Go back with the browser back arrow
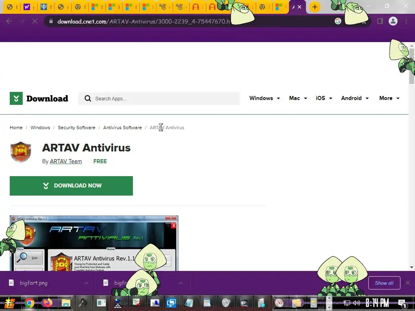 click(9, 21)
